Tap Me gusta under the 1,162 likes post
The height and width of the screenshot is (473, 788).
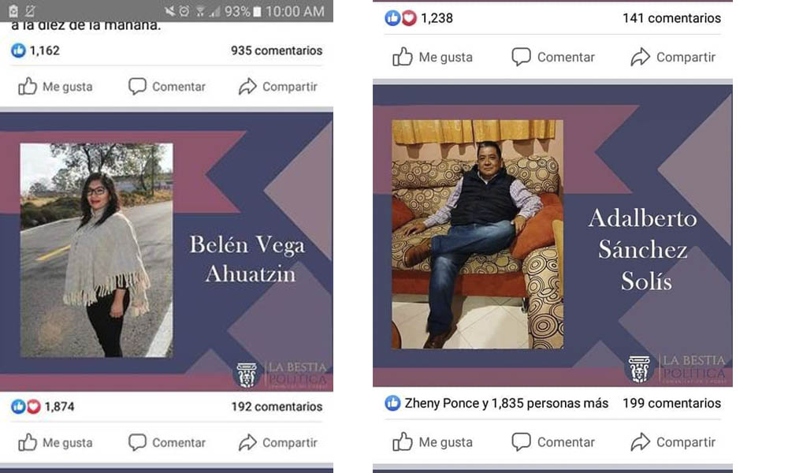click(55, 87)
